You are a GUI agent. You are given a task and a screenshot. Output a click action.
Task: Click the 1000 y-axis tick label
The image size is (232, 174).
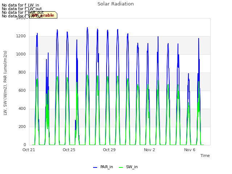coord(21,54)
